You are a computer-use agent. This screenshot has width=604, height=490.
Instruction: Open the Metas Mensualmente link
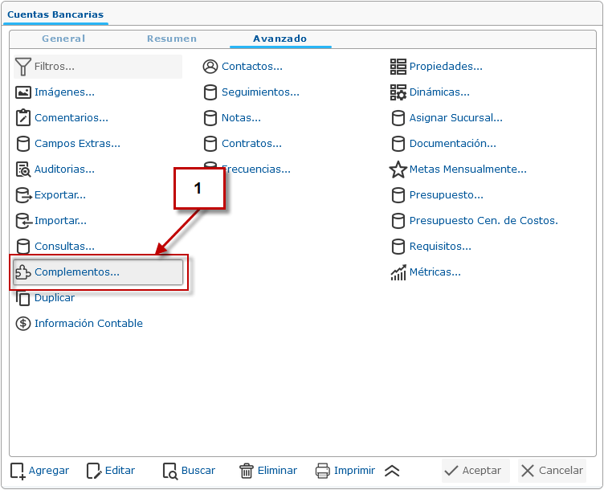coord(468,169)
